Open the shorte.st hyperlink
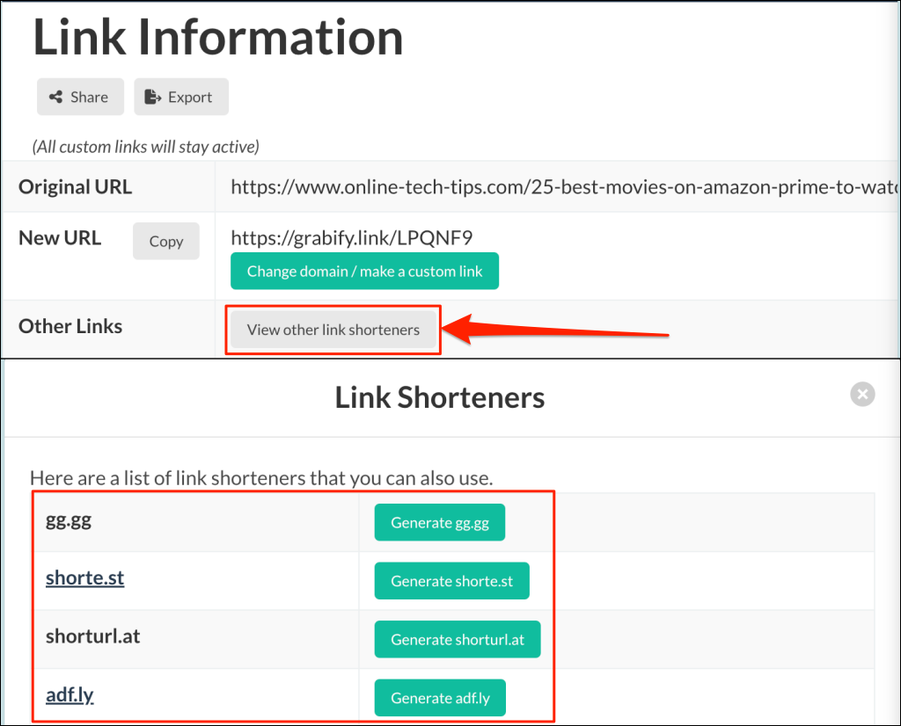The image size is (901, 726). [85, 578]
